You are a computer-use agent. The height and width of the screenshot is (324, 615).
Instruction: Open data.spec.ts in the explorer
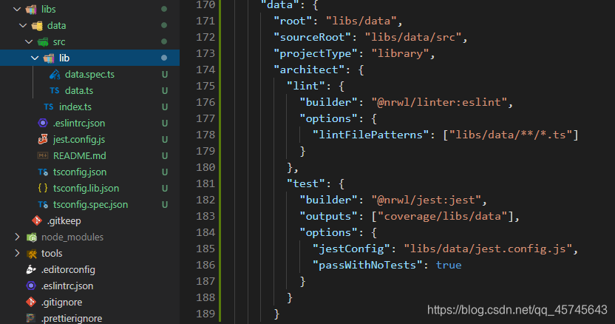click(89, 74)
